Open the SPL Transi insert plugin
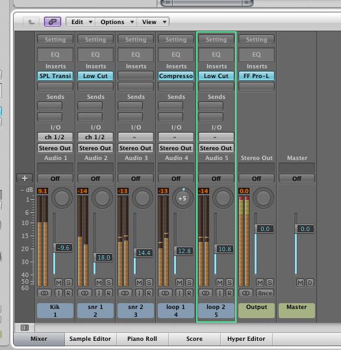341x350 pixels. click(x=55, y=76)
